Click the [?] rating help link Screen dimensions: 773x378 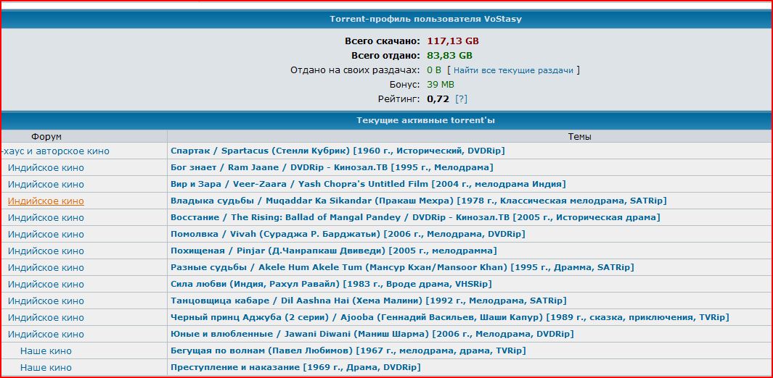tap(461, 99)
